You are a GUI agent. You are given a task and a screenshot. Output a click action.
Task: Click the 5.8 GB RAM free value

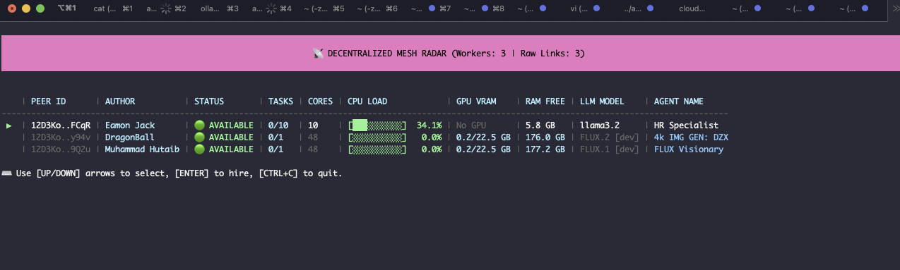click(x=540, y=125)
